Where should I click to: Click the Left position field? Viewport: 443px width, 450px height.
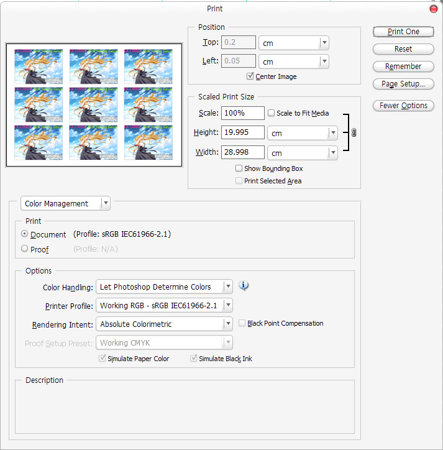pyautogui.click(x=239, y=61)
